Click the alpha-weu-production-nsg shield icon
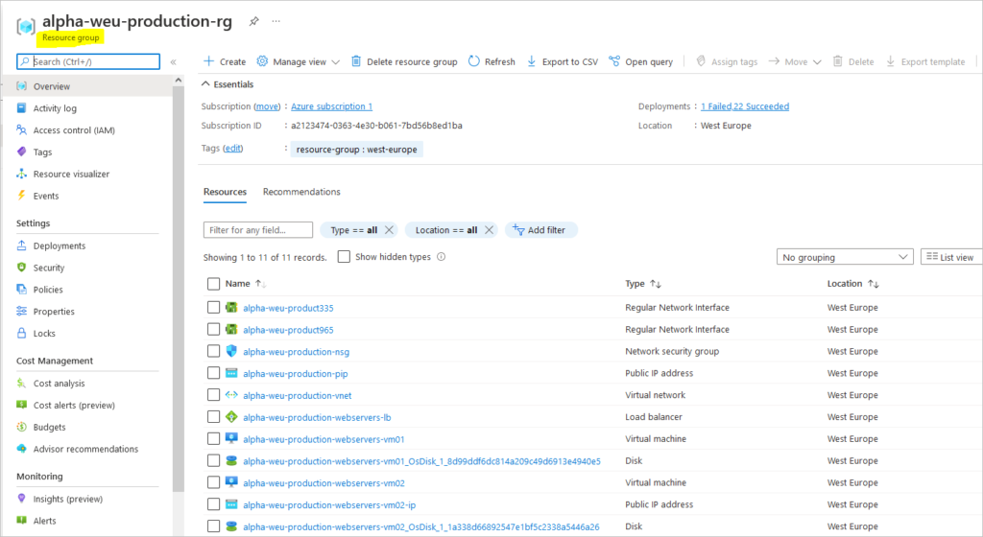983x537 pixels. click(231, 351)
